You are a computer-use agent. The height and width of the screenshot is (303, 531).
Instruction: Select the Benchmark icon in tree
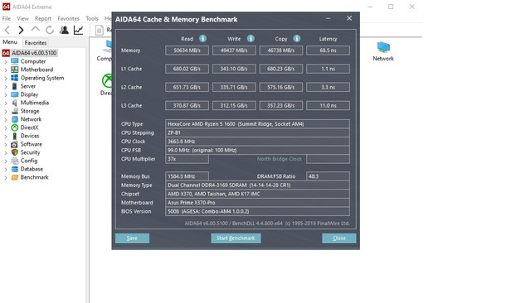tap(15, 177)
